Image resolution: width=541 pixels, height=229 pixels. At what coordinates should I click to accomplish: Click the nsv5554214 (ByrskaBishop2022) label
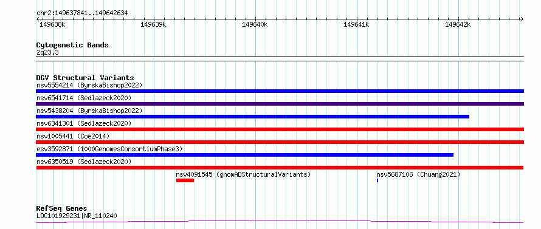click(x=89, y=85)
